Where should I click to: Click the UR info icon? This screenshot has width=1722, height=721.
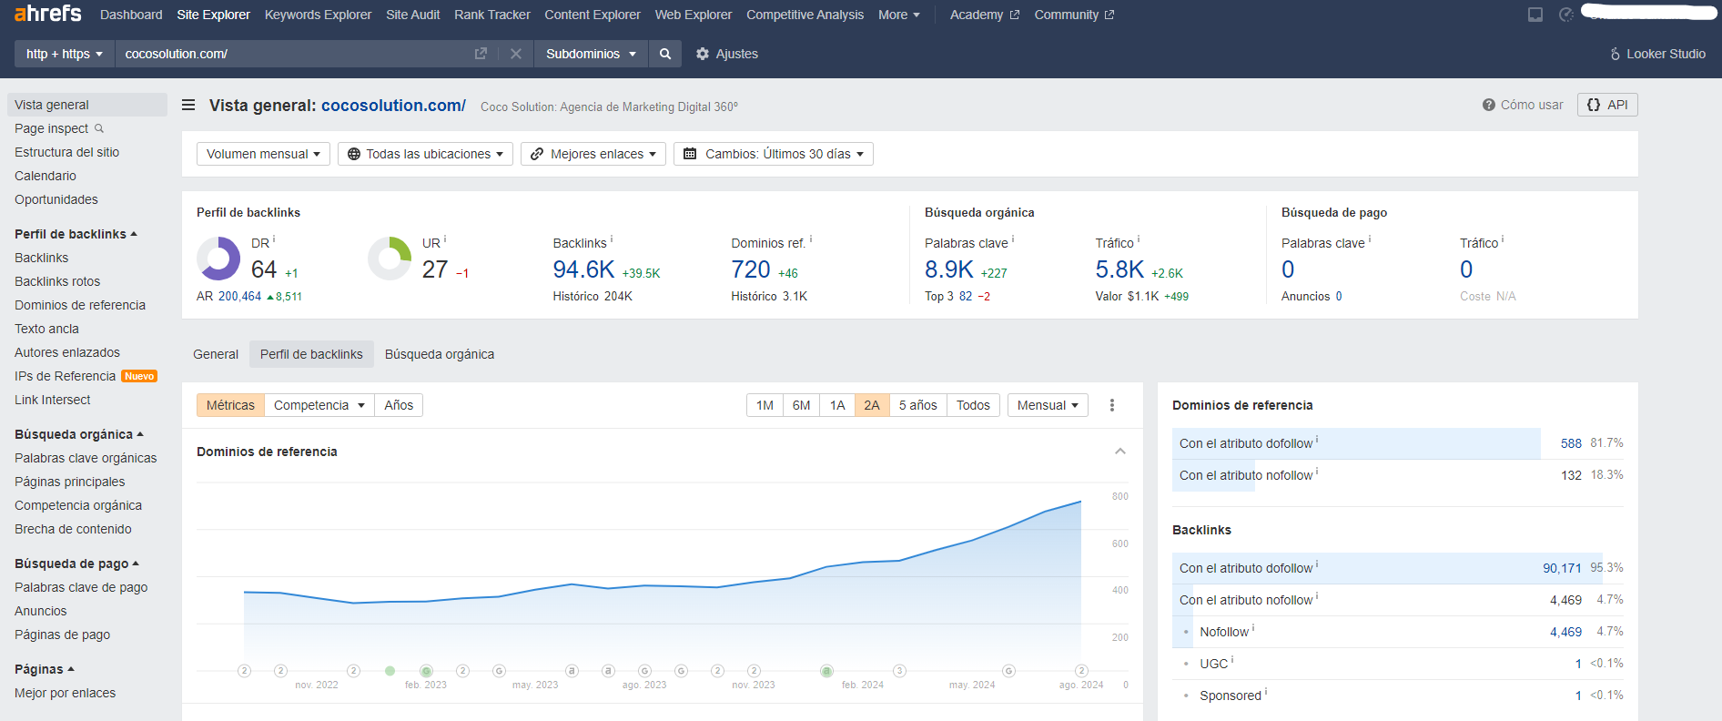coord(445,239)
